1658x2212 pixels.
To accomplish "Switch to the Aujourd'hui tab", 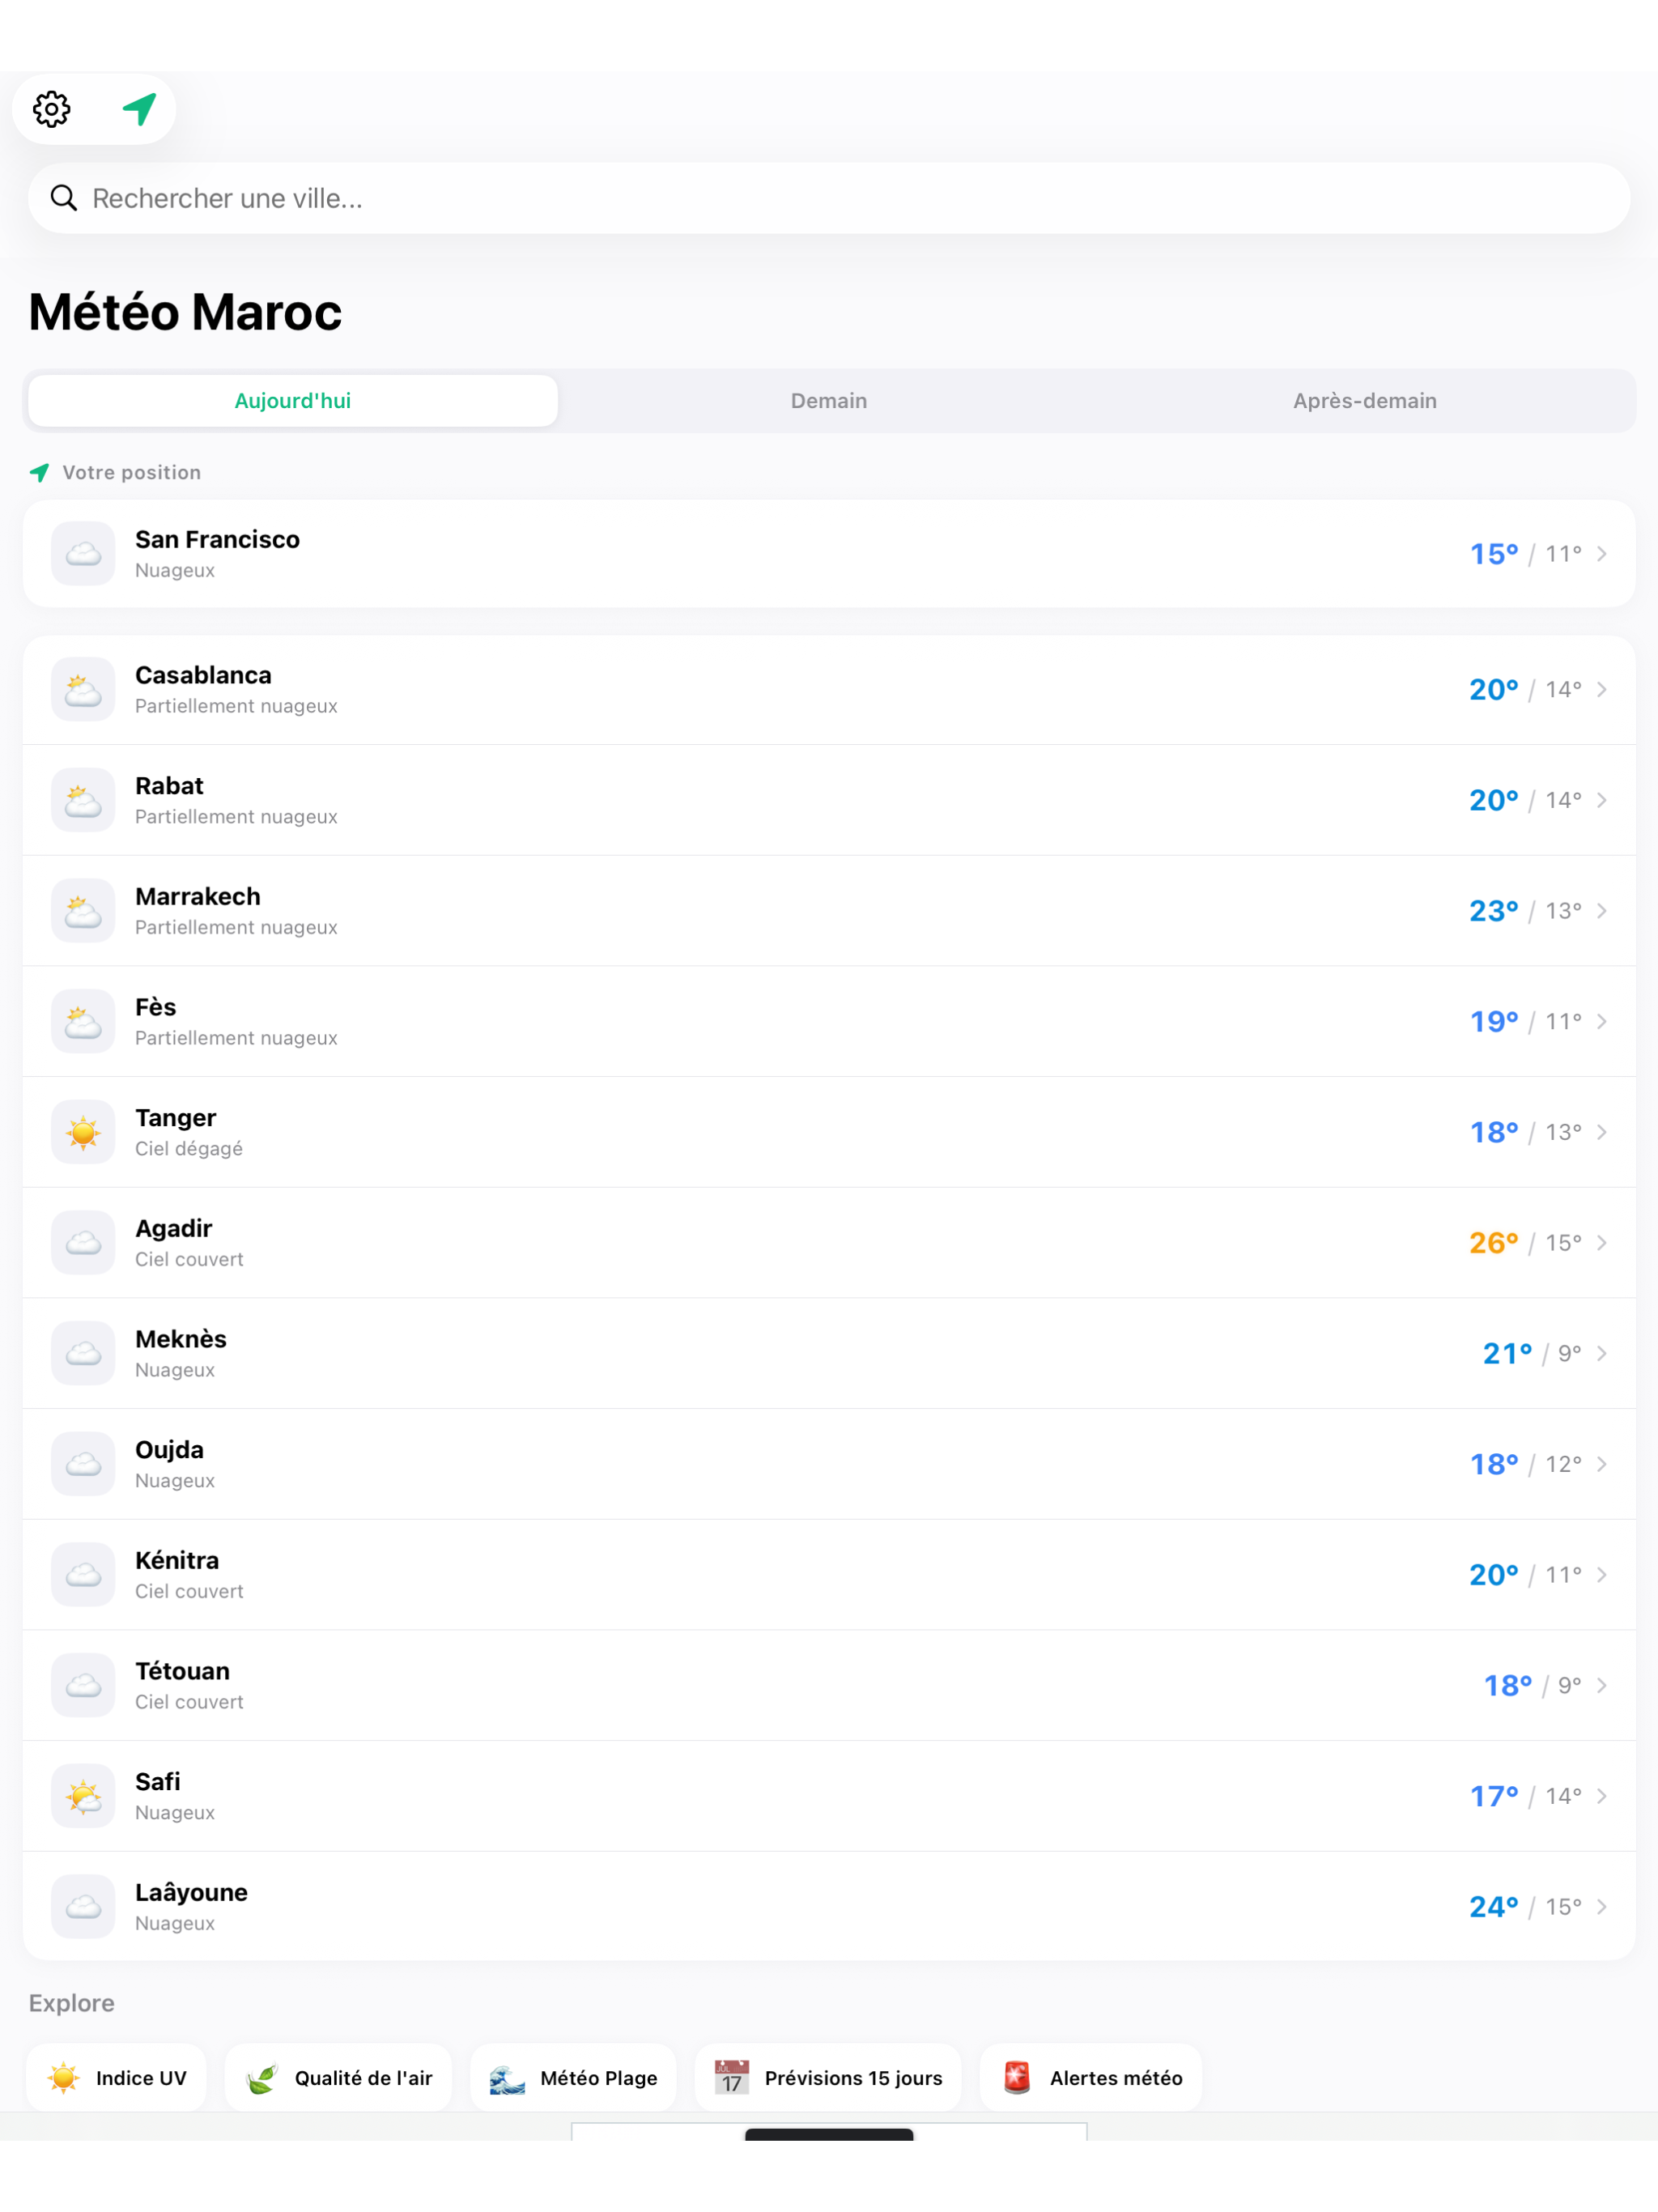I will [293, 401].
